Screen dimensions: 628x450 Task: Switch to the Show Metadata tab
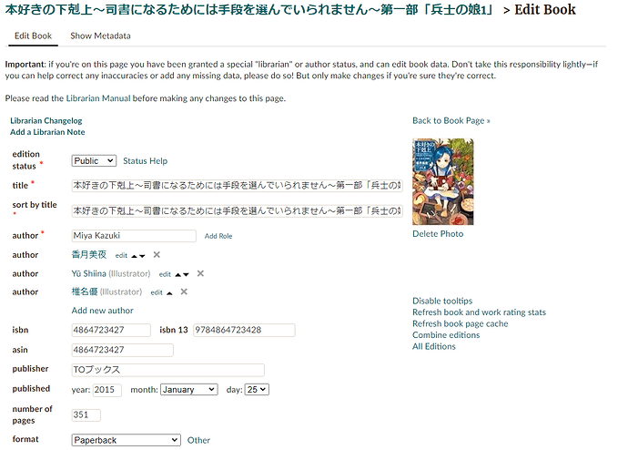[x=100, y=36]
